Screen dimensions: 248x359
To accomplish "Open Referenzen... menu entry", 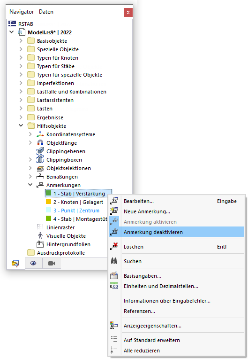I will [x=176, y=311].
